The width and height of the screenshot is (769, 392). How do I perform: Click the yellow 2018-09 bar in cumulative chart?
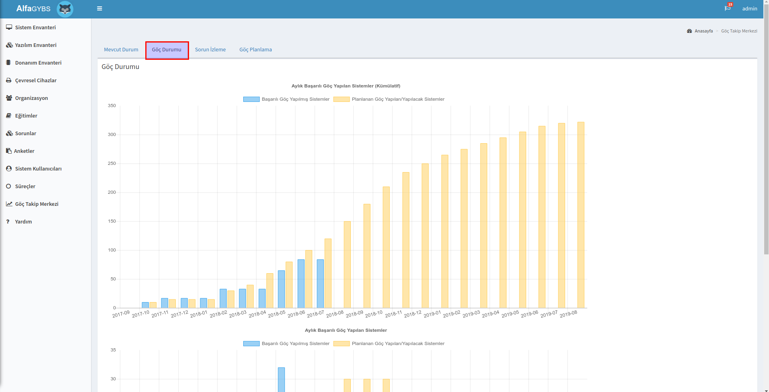[x=367, y=256]
